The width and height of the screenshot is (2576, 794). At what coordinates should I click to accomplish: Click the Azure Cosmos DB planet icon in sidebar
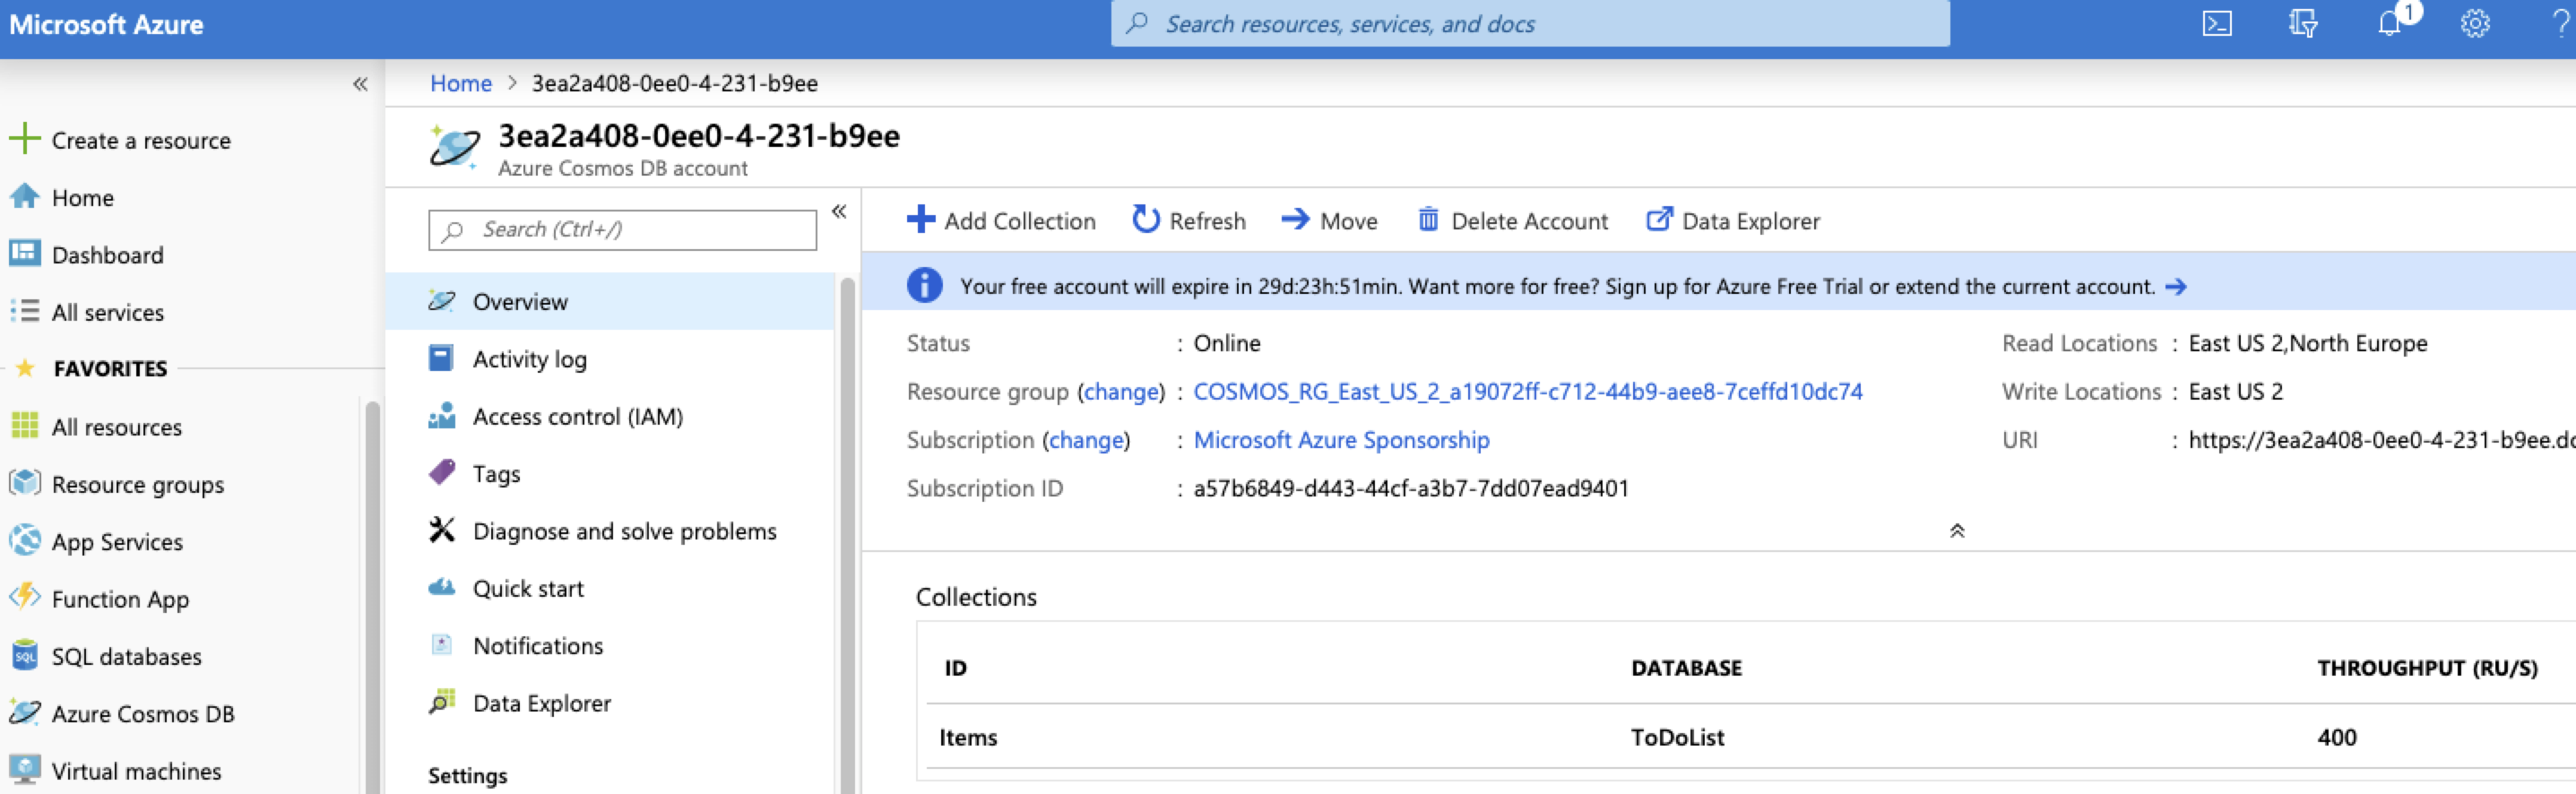[24, 713]
